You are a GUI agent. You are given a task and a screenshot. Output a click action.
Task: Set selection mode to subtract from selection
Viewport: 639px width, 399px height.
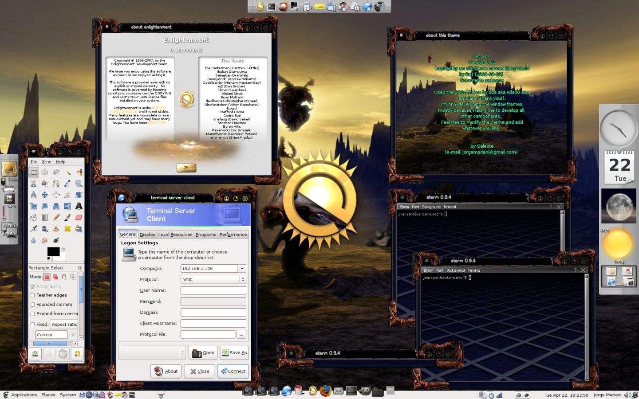point(64,277)
